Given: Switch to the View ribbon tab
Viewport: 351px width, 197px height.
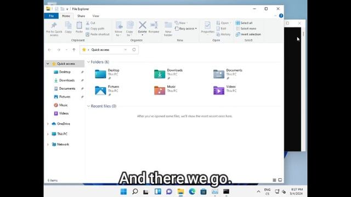Looking at the screenshot, I should [x=95, y=16].
